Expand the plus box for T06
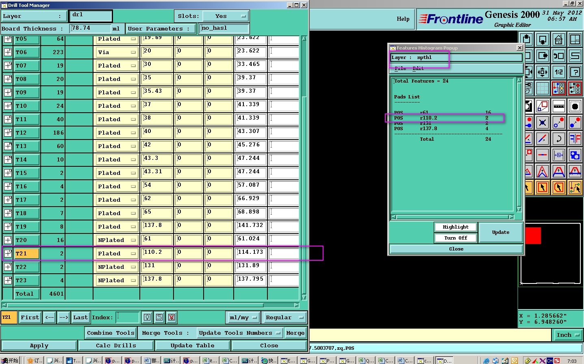This screenshot has height=364, width=584. coord(8,52)
